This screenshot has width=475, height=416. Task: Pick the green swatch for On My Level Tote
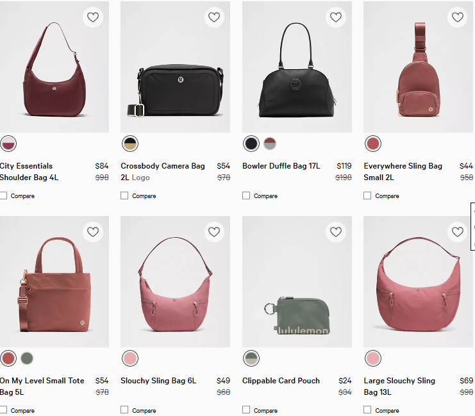pos(26,358)
